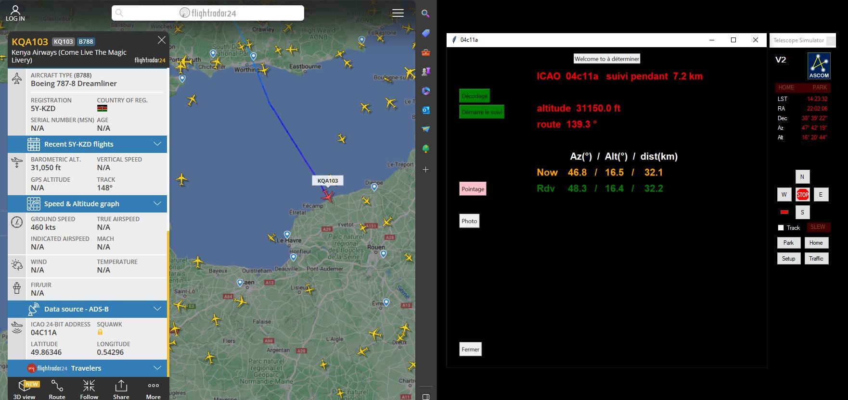Focus the Flightradar24 search field
Viewport: 848px width, 400px height.
click(208, 13)
